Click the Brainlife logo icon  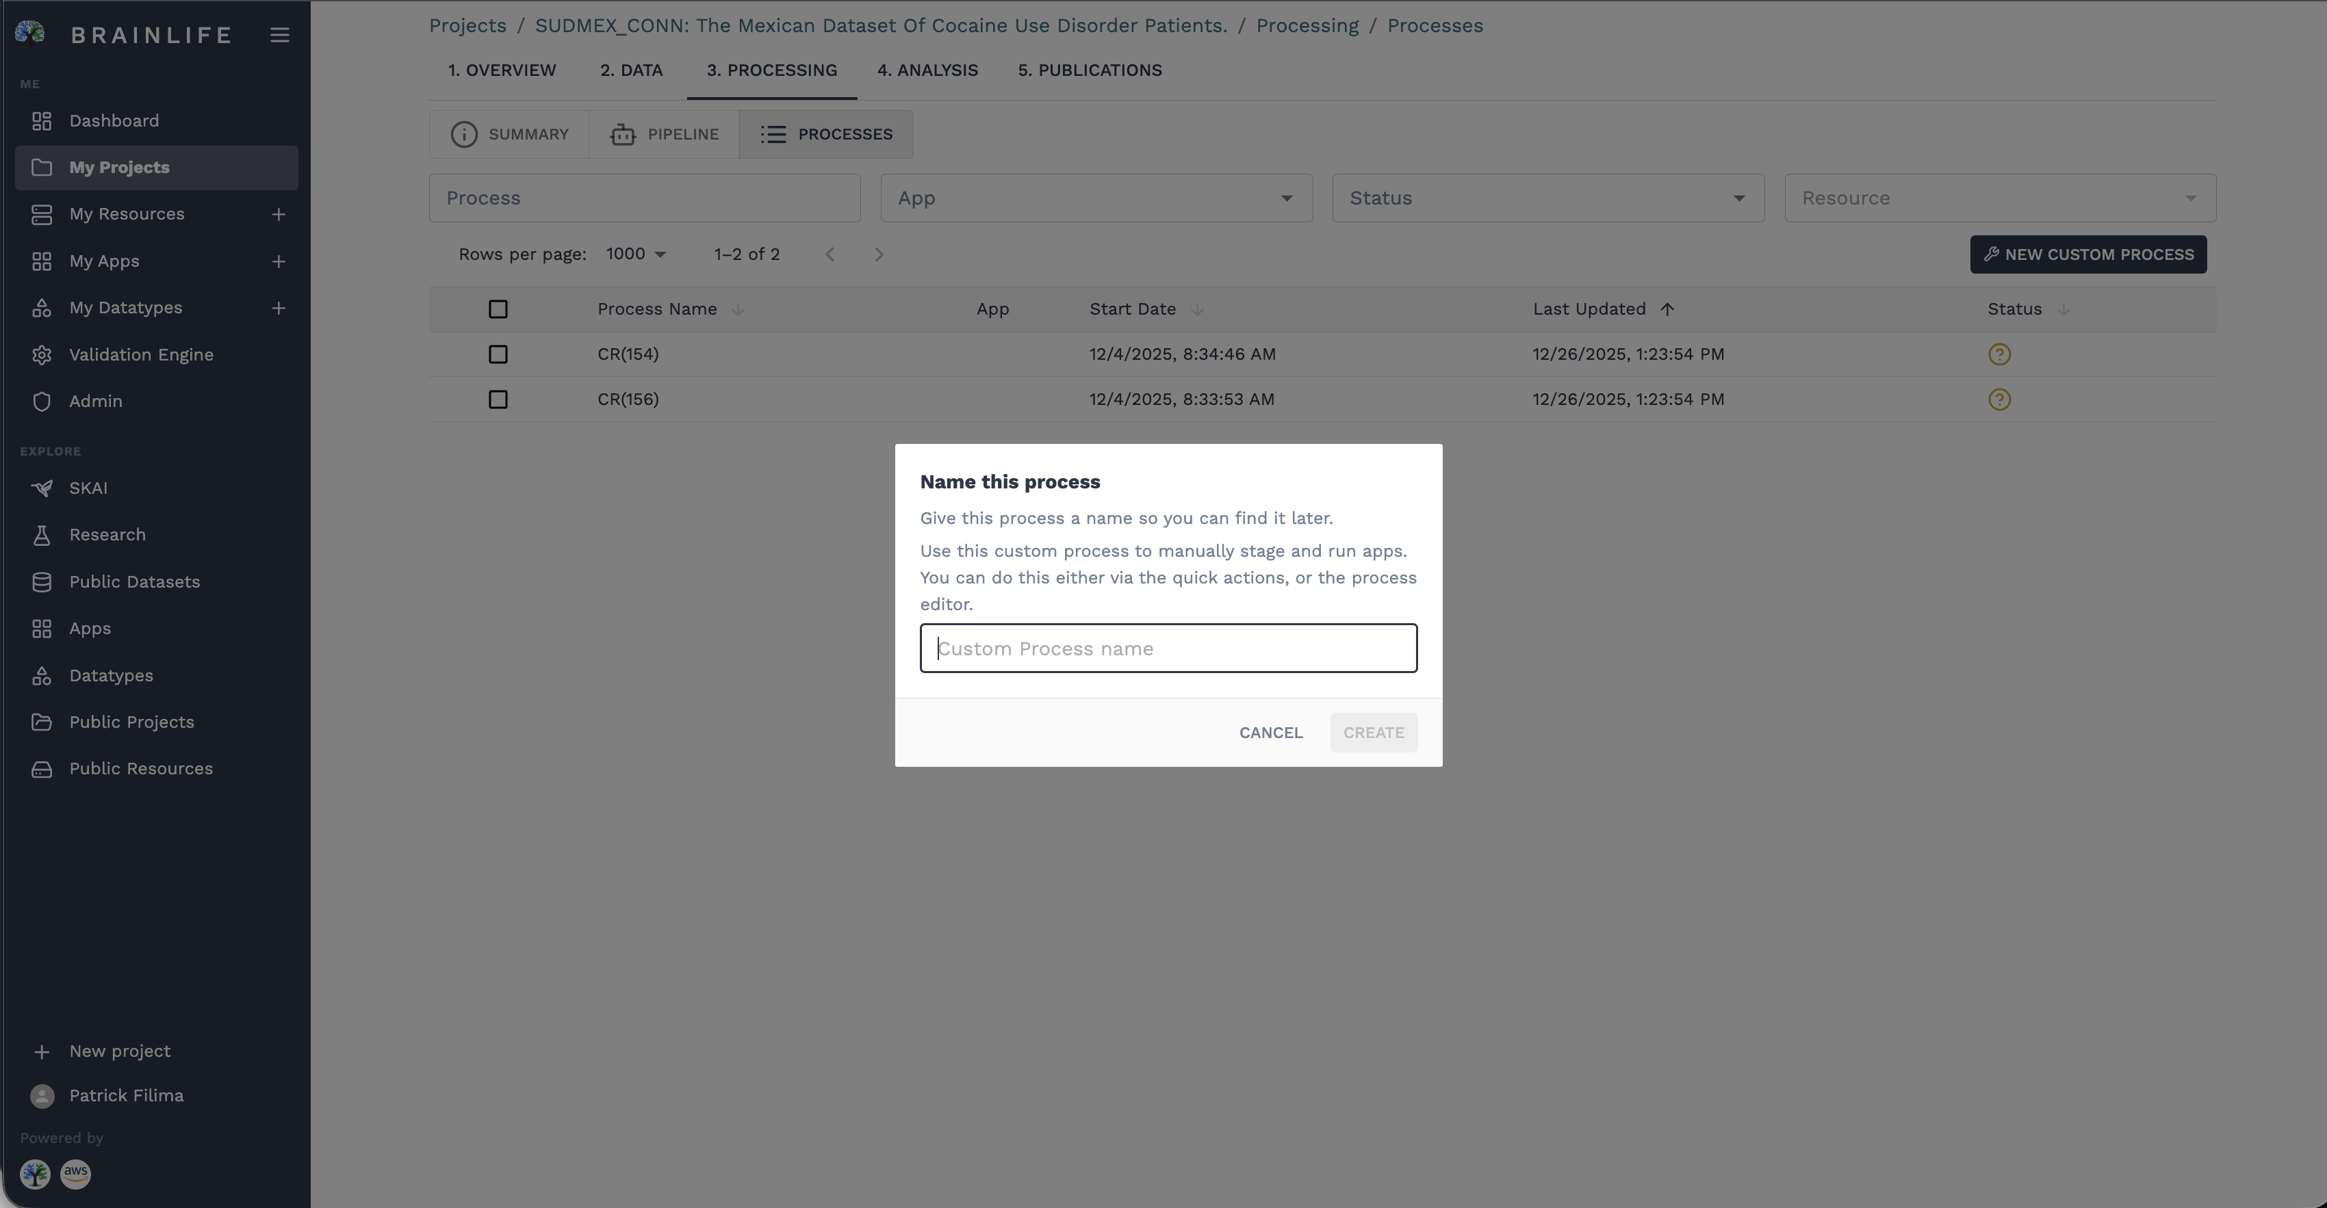tap(31, 34)
